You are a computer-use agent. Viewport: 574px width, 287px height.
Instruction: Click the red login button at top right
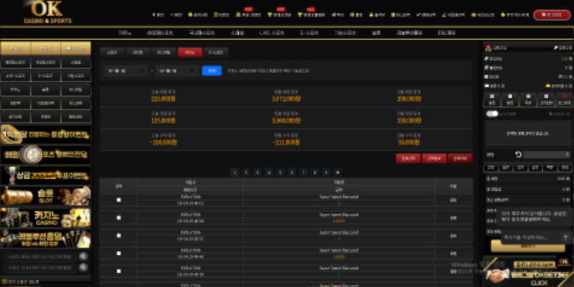[x=552, y=14]
